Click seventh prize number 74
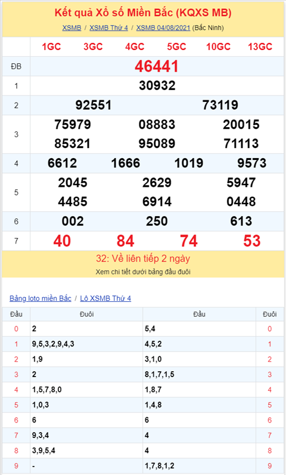This screenshot has height=475, width=286. [189, 241]
